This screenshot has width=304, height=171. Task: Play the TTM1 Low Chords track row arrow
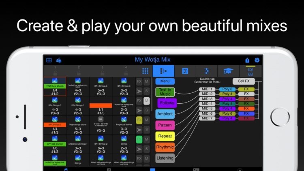(x=139, y=91)
